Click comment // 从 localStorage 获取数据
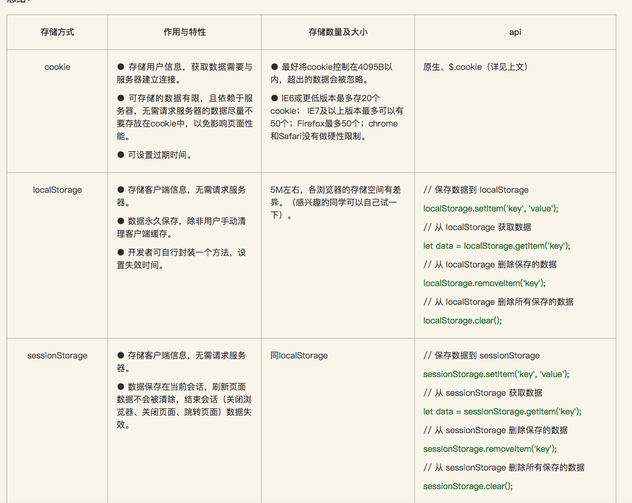This screenshot has height=503, width=632. click(477, 227)
